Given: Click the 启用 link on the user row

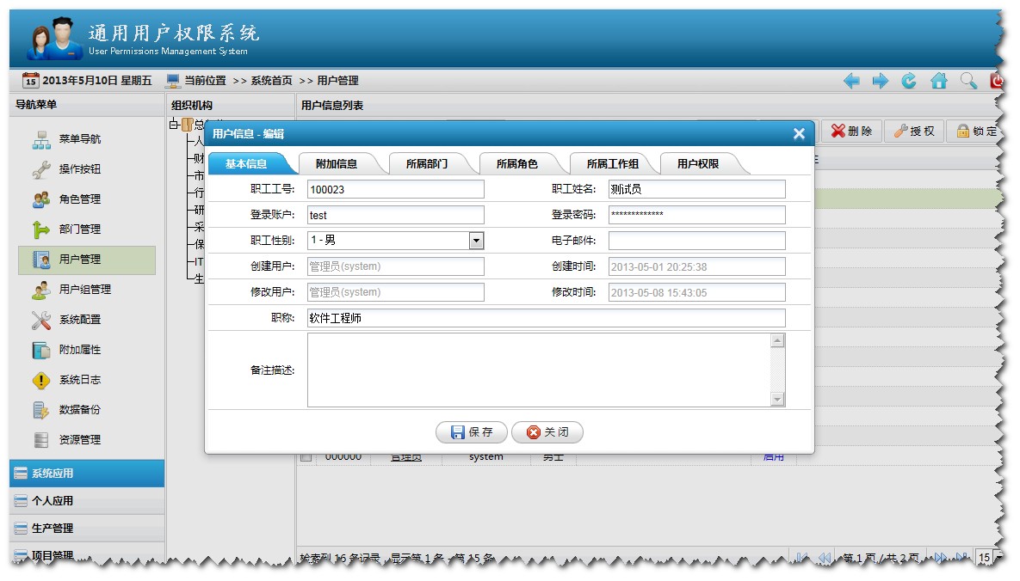Looking at the screenshot, I should (774, 456).
